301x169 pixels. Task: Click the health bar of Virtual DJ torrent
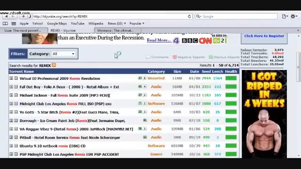click(x=231, y=78)
